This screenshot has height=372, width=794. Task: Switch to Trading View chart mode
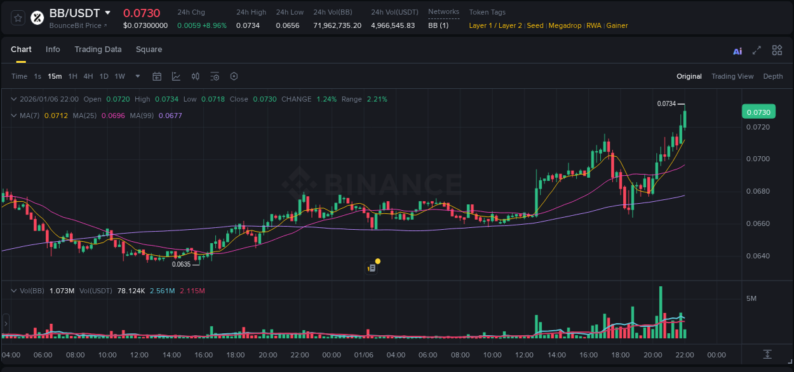click(x=732, y=76)
